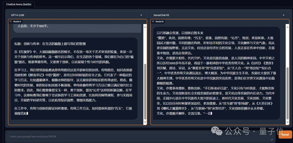Viewport: 293px width, 143px height.
Task: Click the Model A scrollbar thumb
Action: (145, 92)
